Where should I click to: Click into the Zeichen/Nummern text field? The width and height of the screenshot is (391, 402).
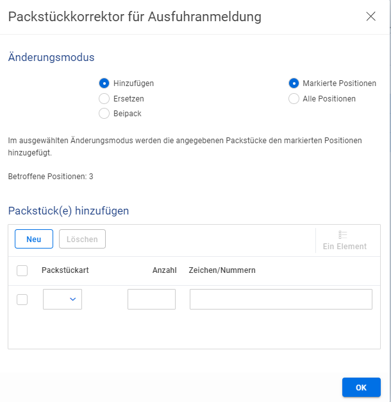pos(281,299)
